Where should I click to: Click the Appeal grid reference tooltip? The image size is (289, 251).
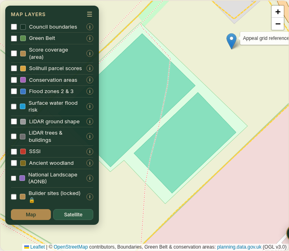264,38
